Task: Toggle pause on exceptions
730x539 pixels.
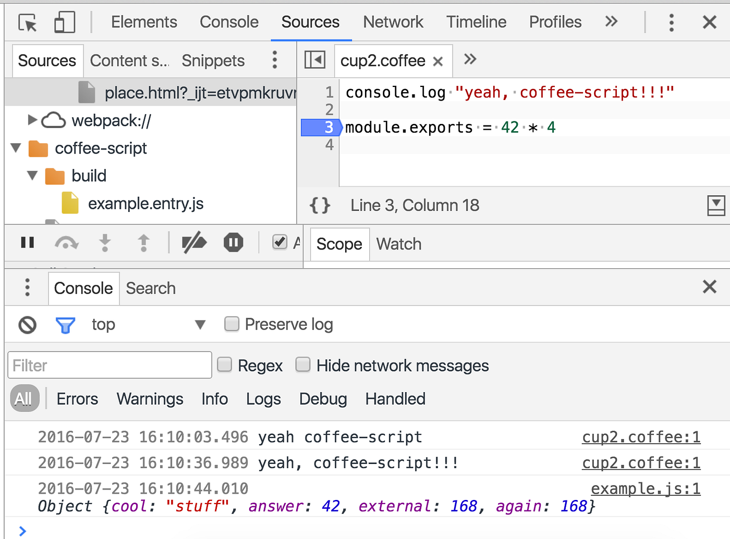Action: point(233,242)
